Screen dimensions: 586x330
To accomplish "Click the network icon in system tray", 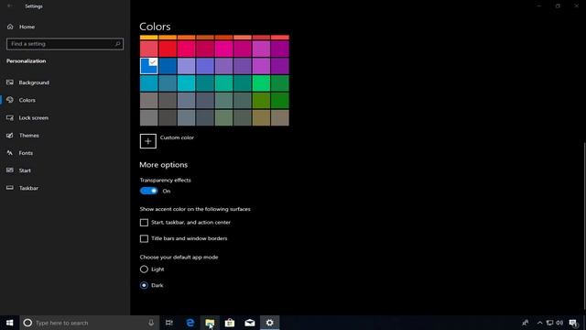I will (x=549, y=323).
